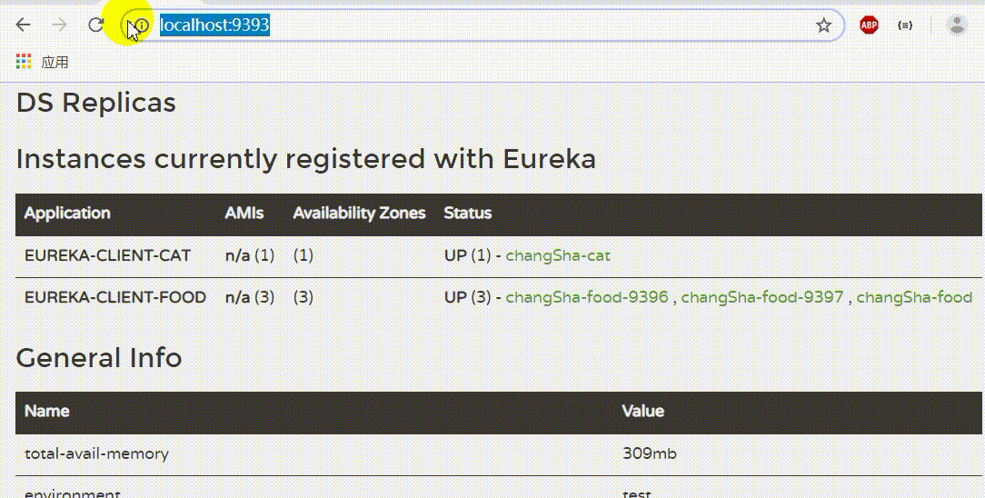Open the last changSha-food instance link

[x=915, y=297]
